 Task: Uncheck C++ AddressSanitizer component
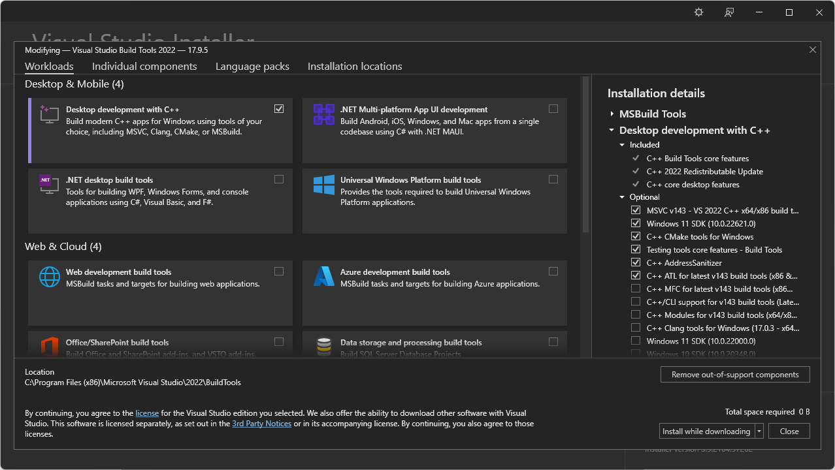636,262
